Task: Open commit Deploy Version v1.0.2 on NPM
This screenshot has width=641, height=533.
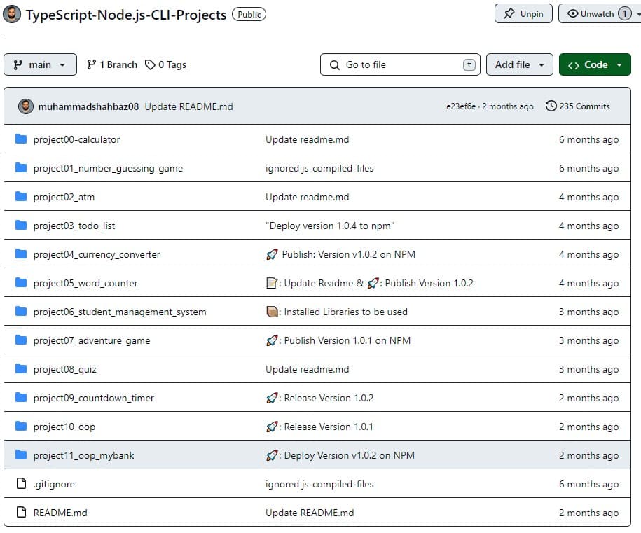Action: click(340, 455)
